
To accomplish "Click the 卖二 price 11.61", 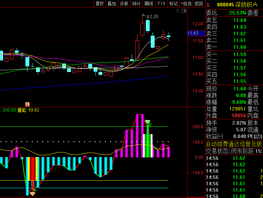I will pos(239,40).
